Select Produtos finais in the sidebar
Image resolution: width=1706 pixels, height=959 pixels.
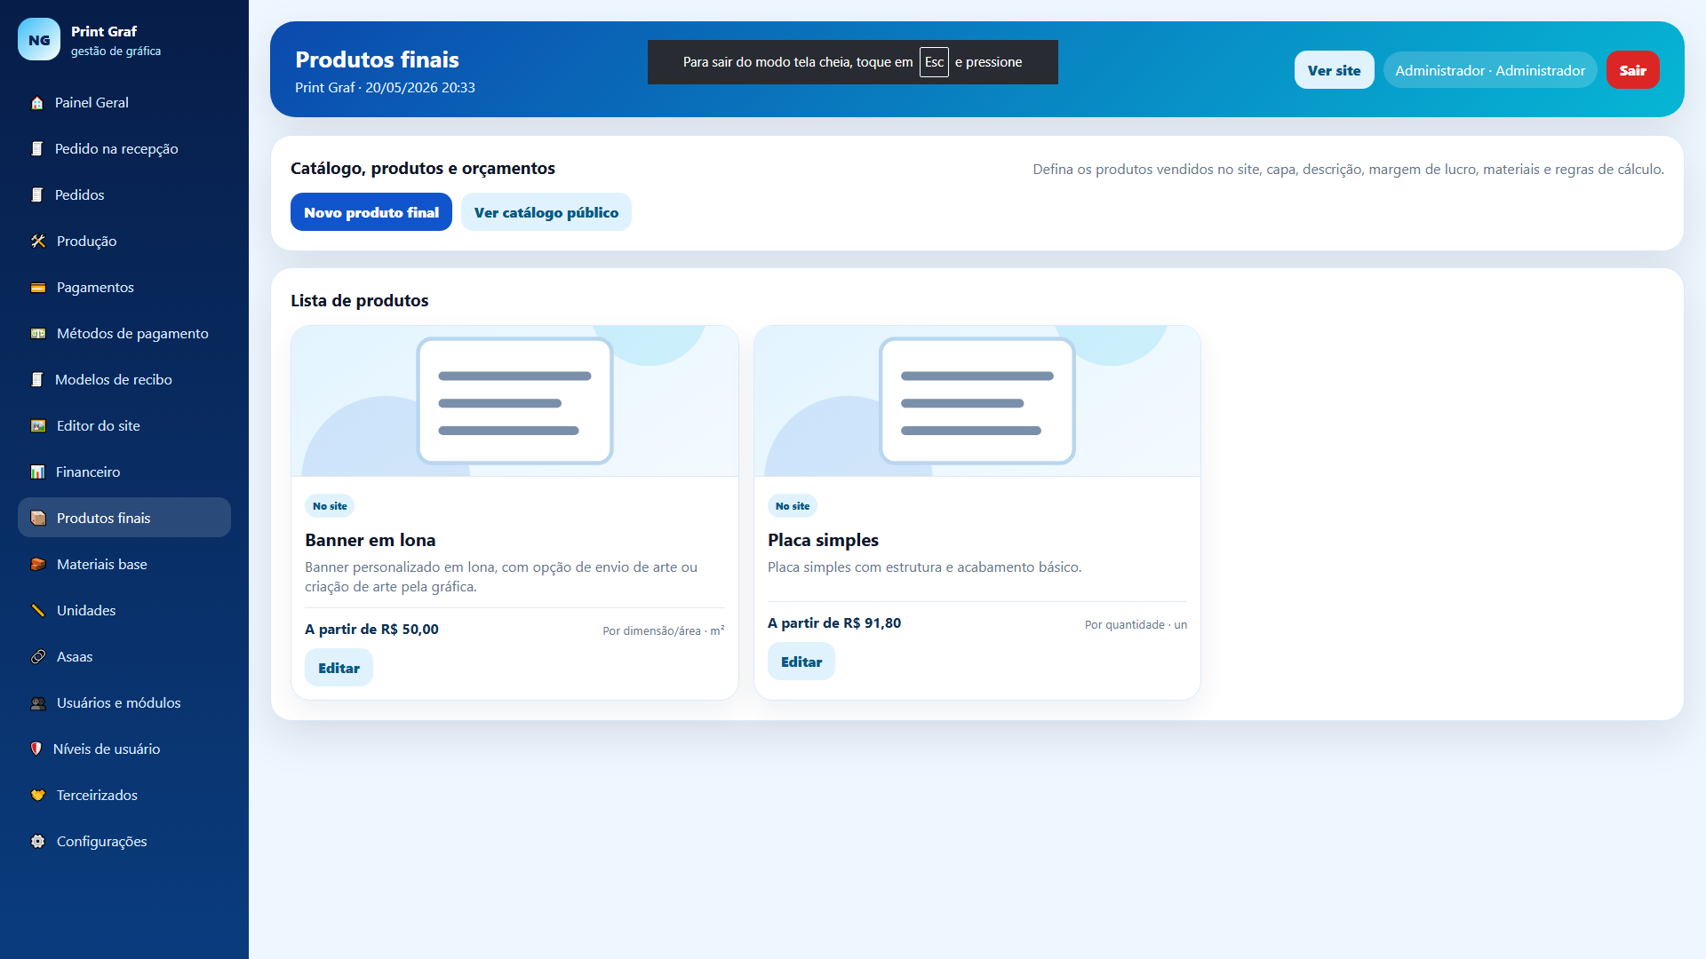(124, 518)
